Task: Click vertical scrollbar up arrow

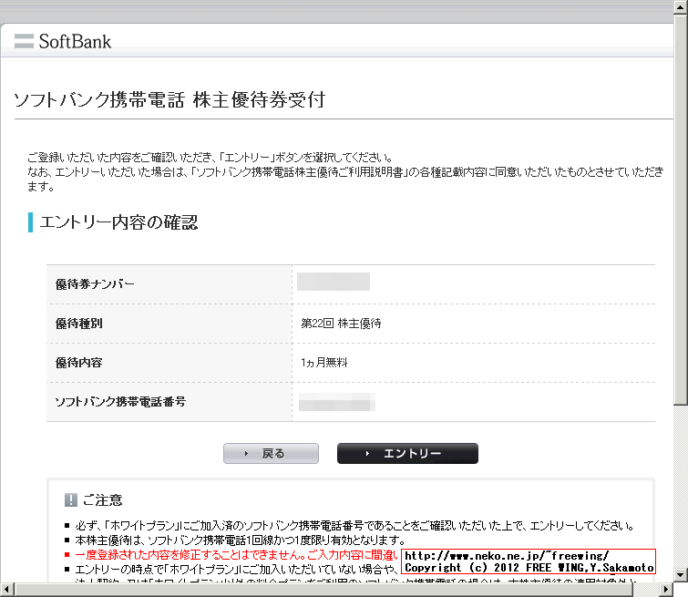Action: coord(681,7)
